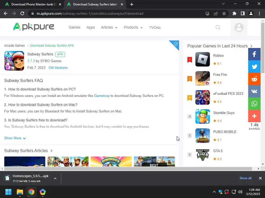
Task: Open more share options plus icon
Action: pos(254,116)
